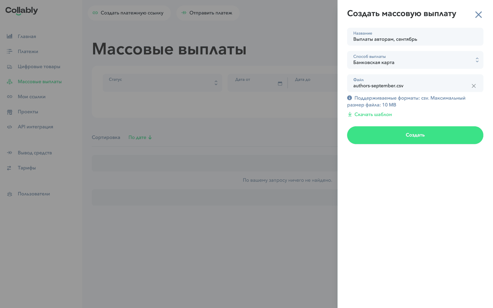
Task: Click the Файл upload field
Action: coord(415,83)
